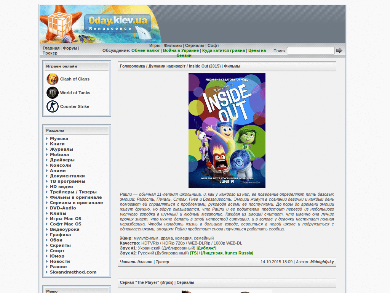Open the Видеоуроки section
Screen dimensions: 390x293
pyautogui.click(x=65, y=229)
